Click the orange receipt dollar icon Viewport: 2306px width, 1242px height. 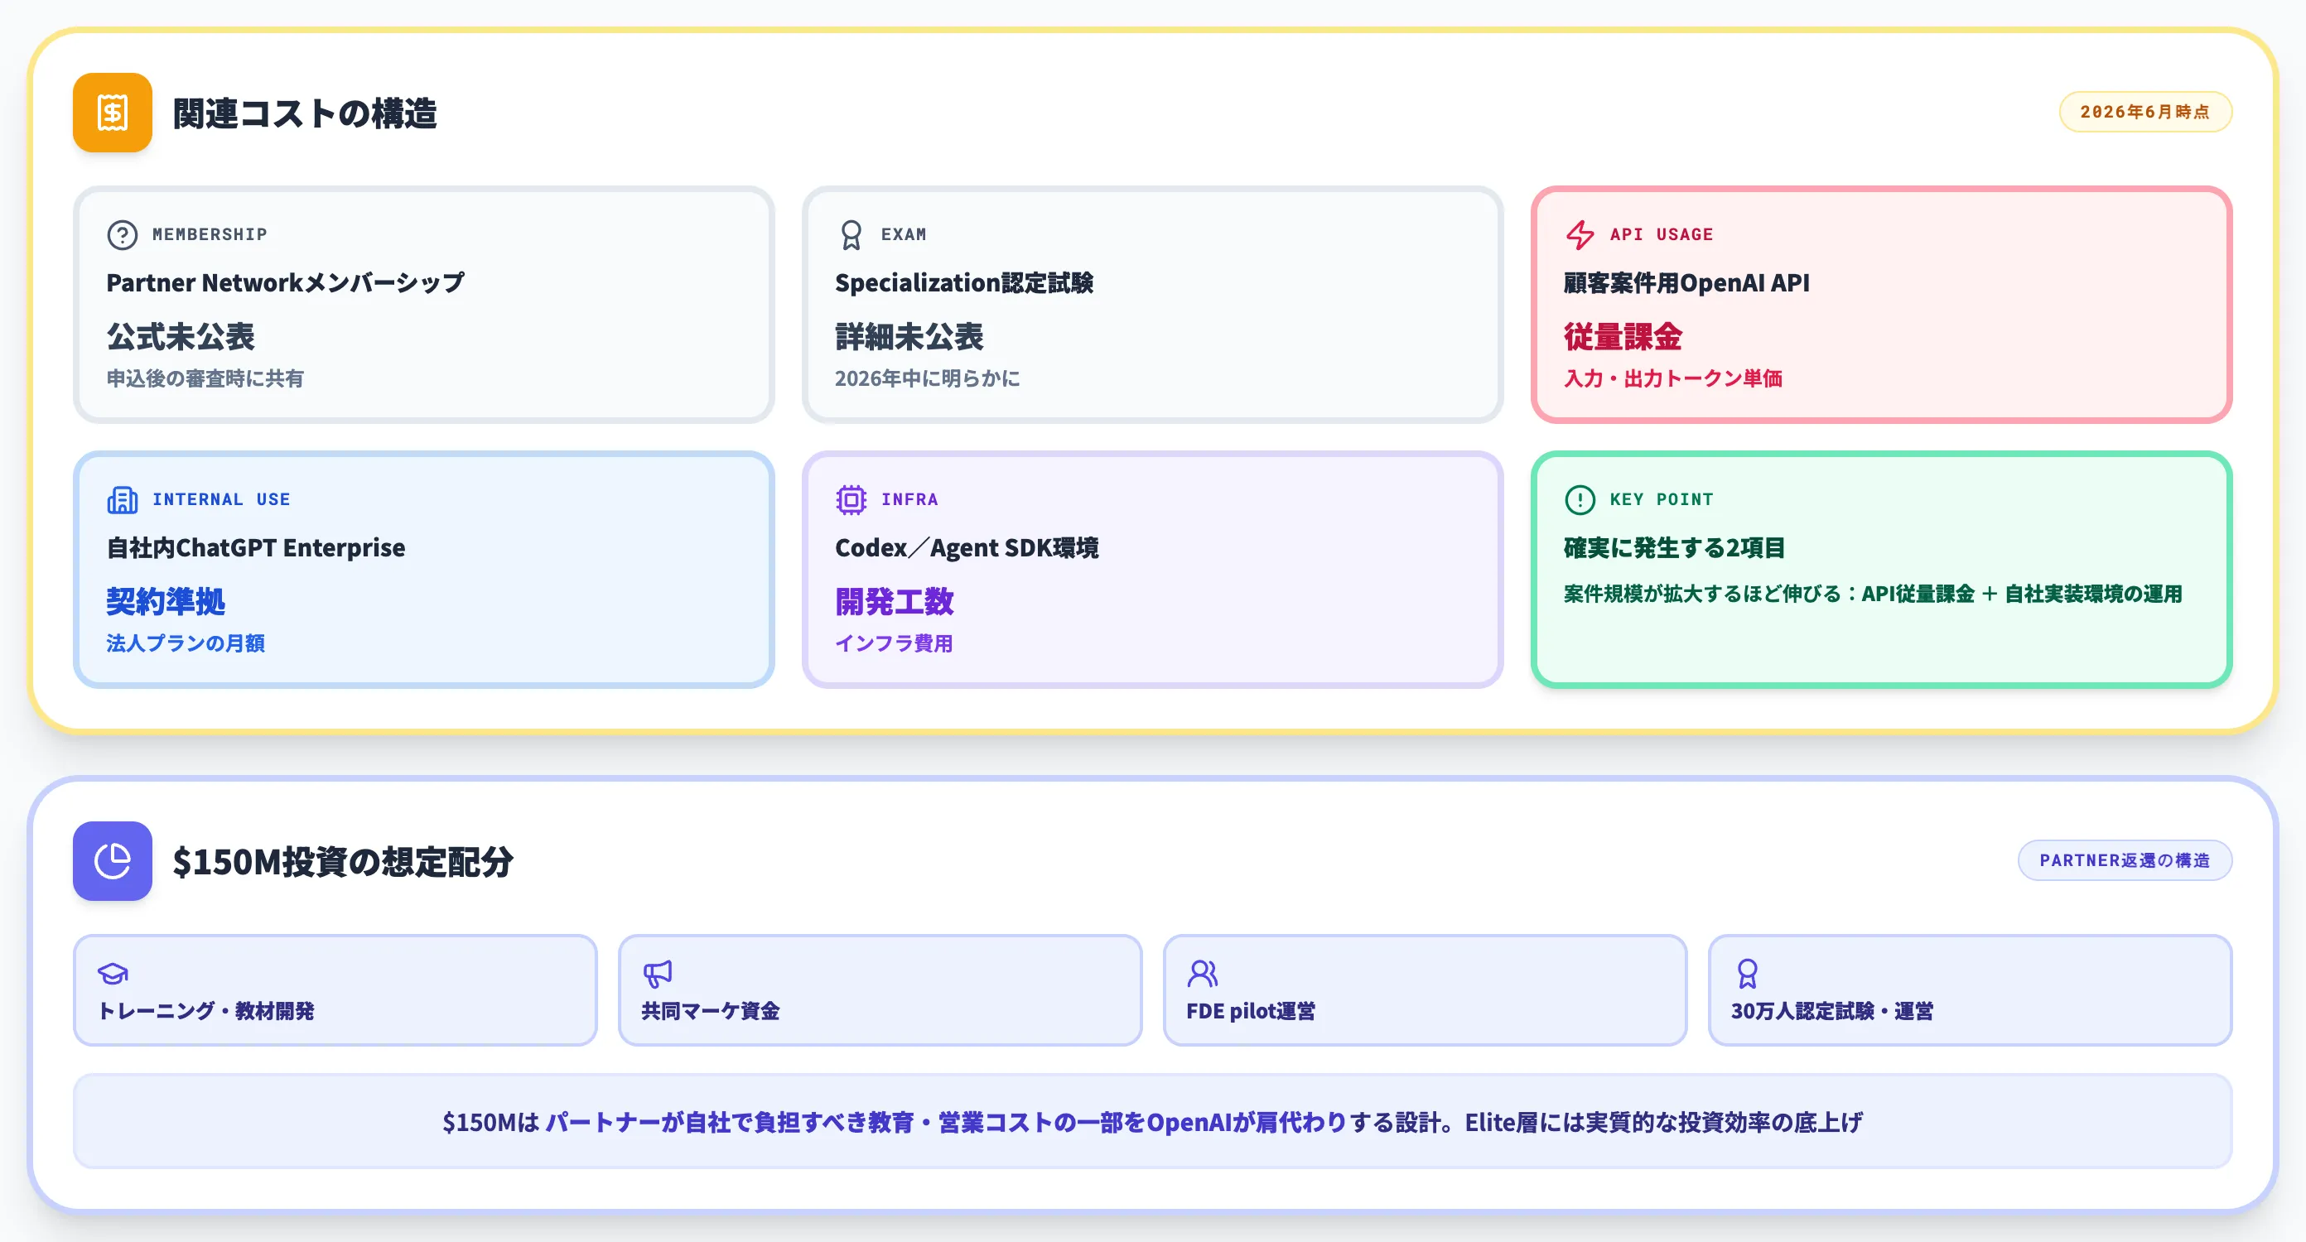coord(112,113)
